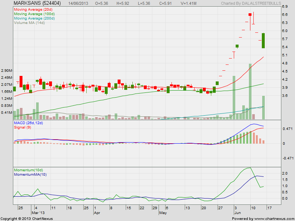Click the MomentumMA(10) indicator label
295x221 pixels.
pos(30,174)
